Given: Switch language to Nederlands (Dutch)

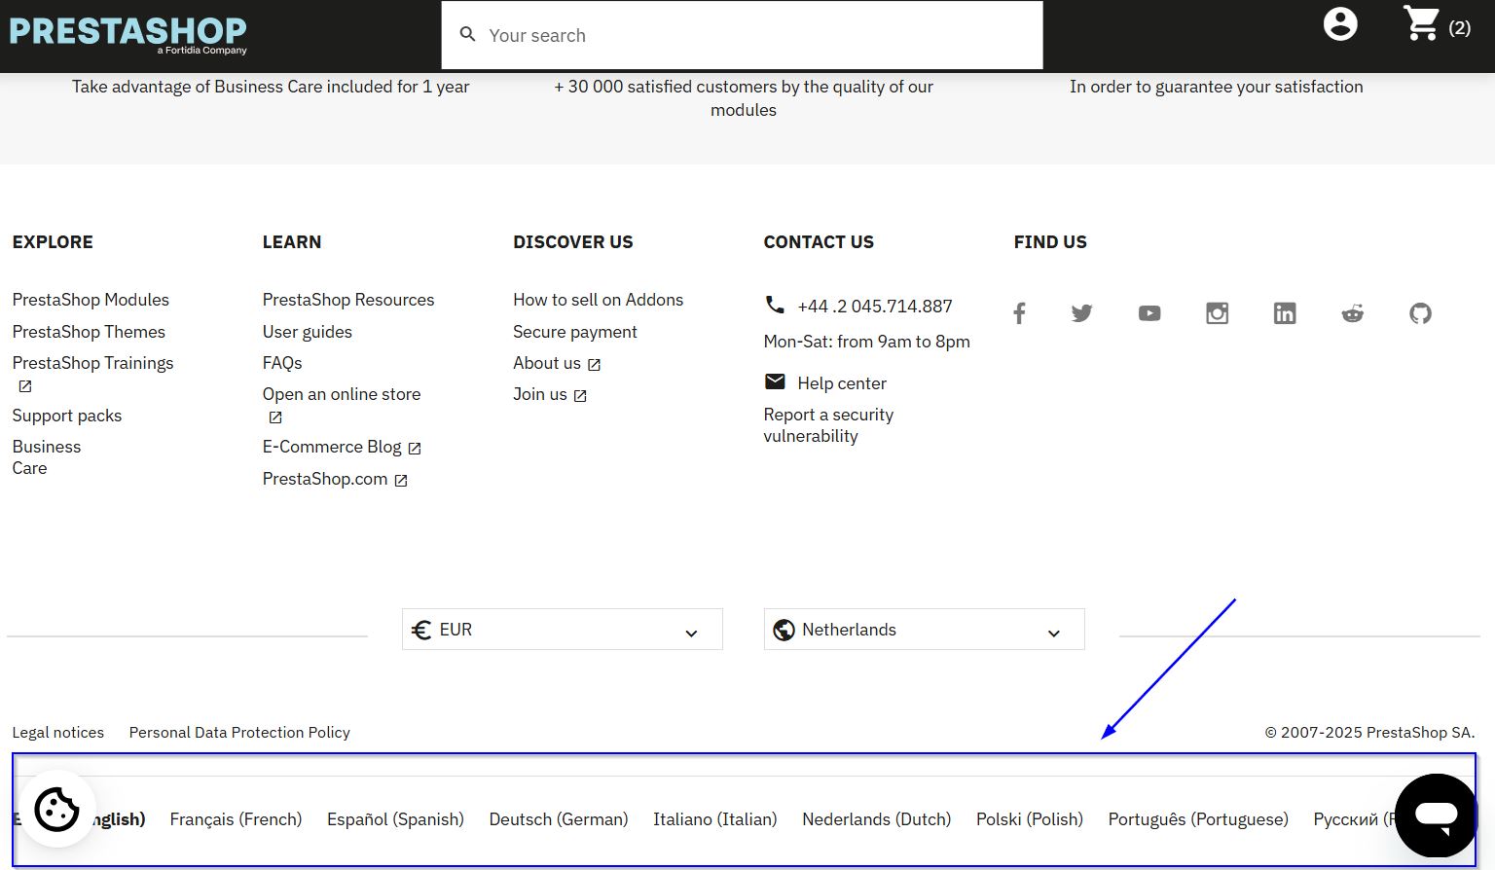Looking at the screenshot, I should click(877, 819).
